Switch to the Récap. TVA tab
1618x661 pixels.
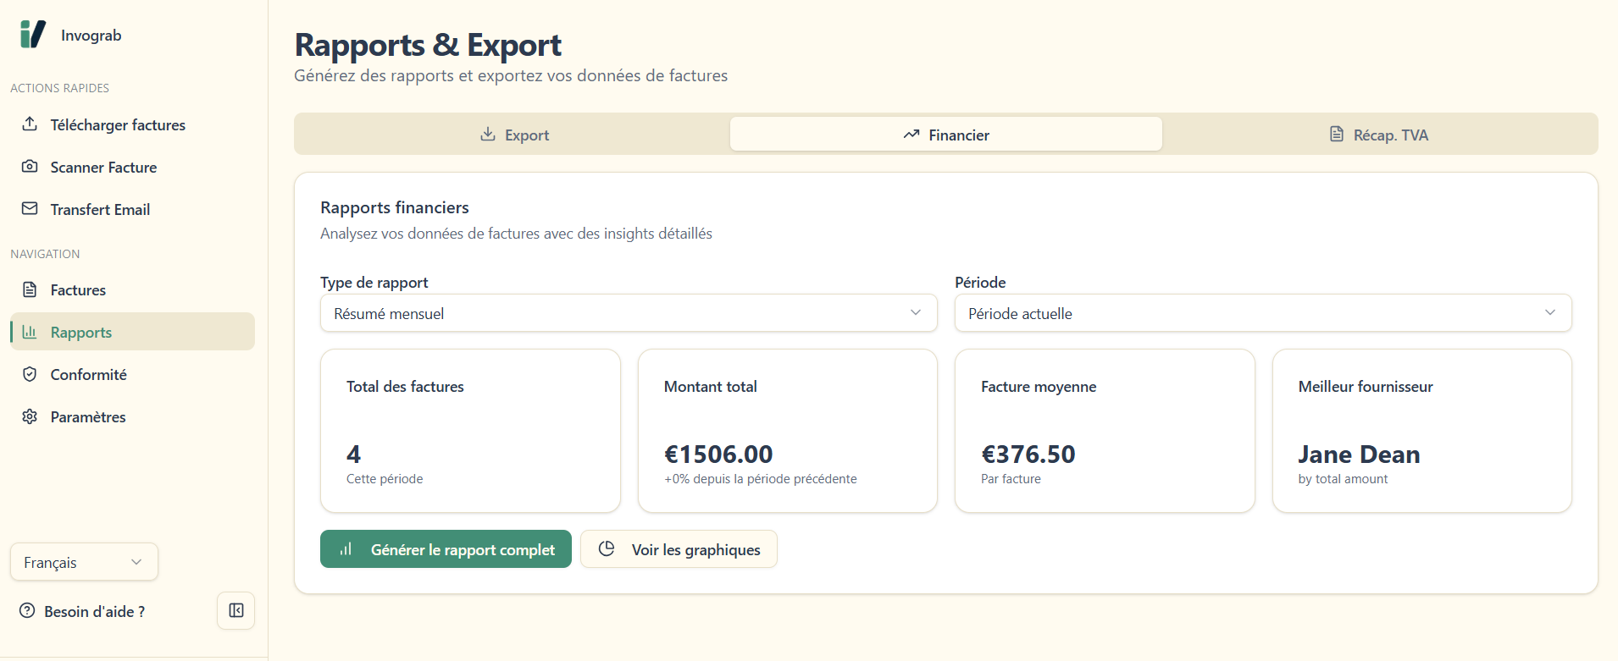(x=1378, y=135)
